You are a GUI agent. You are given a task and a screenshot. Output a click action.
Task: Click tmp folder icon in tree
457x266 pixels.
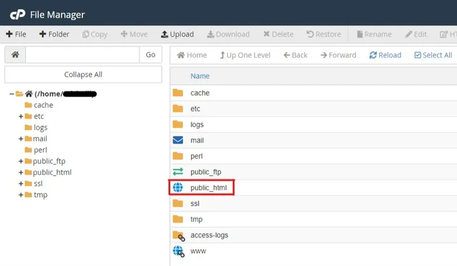[29, 194]
